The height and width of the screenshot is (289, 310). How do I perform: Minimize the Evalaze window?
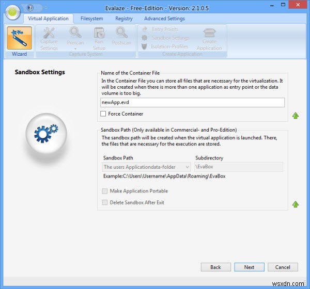[272, 5]
